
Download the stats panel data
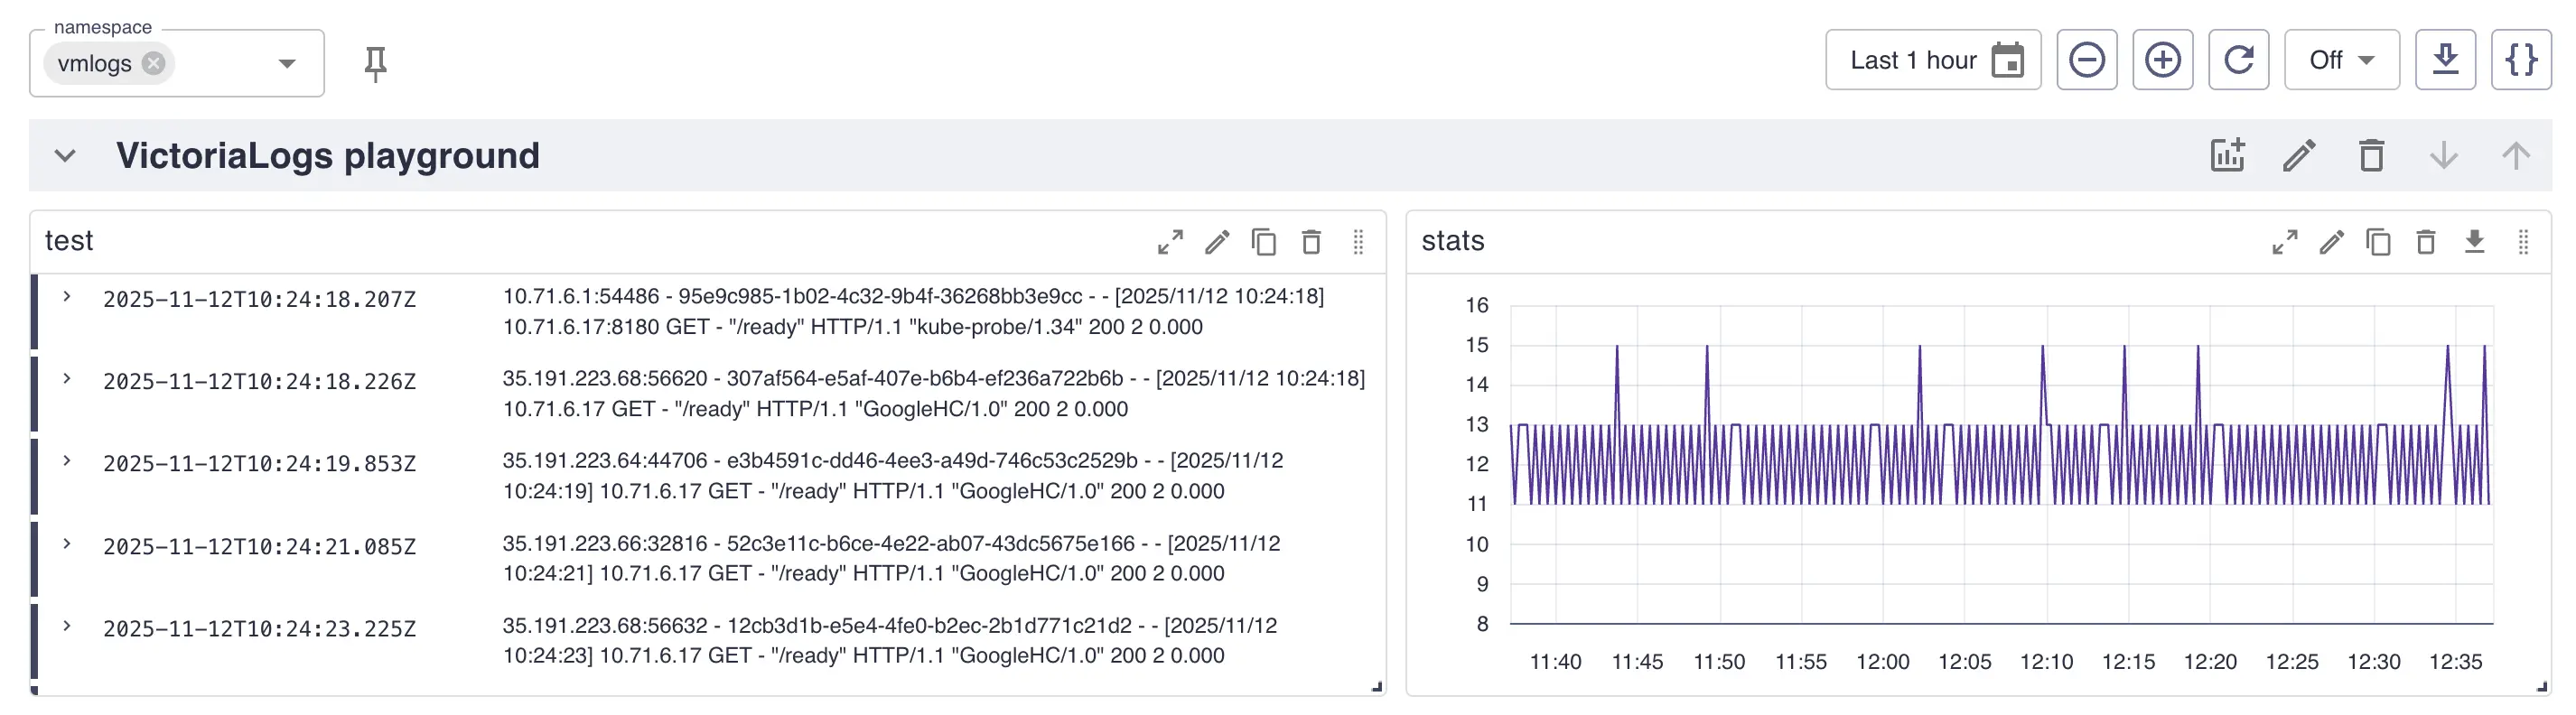2474,242
